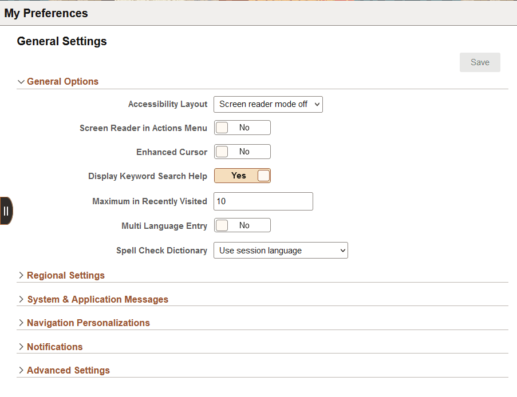This screenshot has height=397, width=517.
Task: Expand the Notifications section
Action: (54, 347)
